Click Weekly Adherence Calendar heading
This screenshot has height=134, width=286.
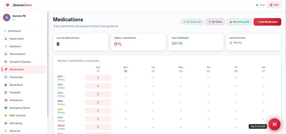tap(78, 61)
